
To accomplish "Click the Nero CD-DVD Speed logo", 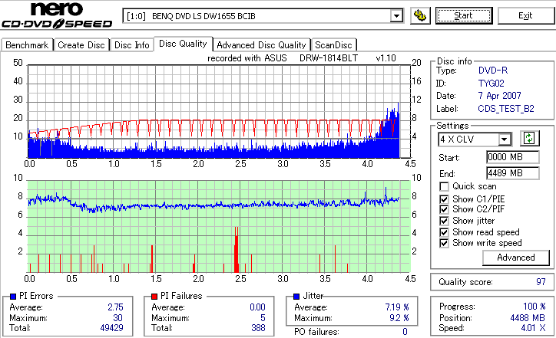I will [57, 15].
